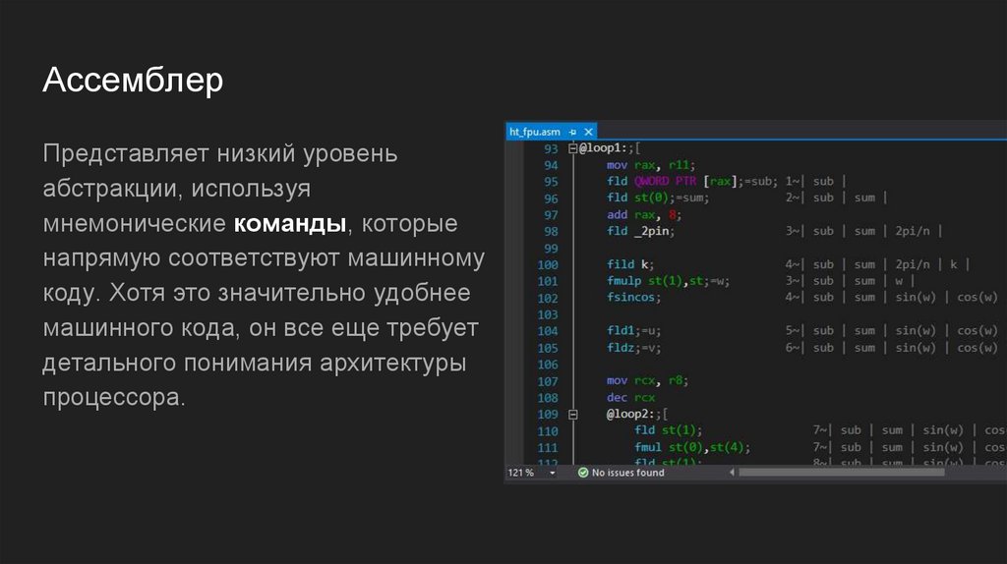Click the 'fld st(0);=sum;' line
Viewport: 1007px width, 564px height.
point(658,197)
